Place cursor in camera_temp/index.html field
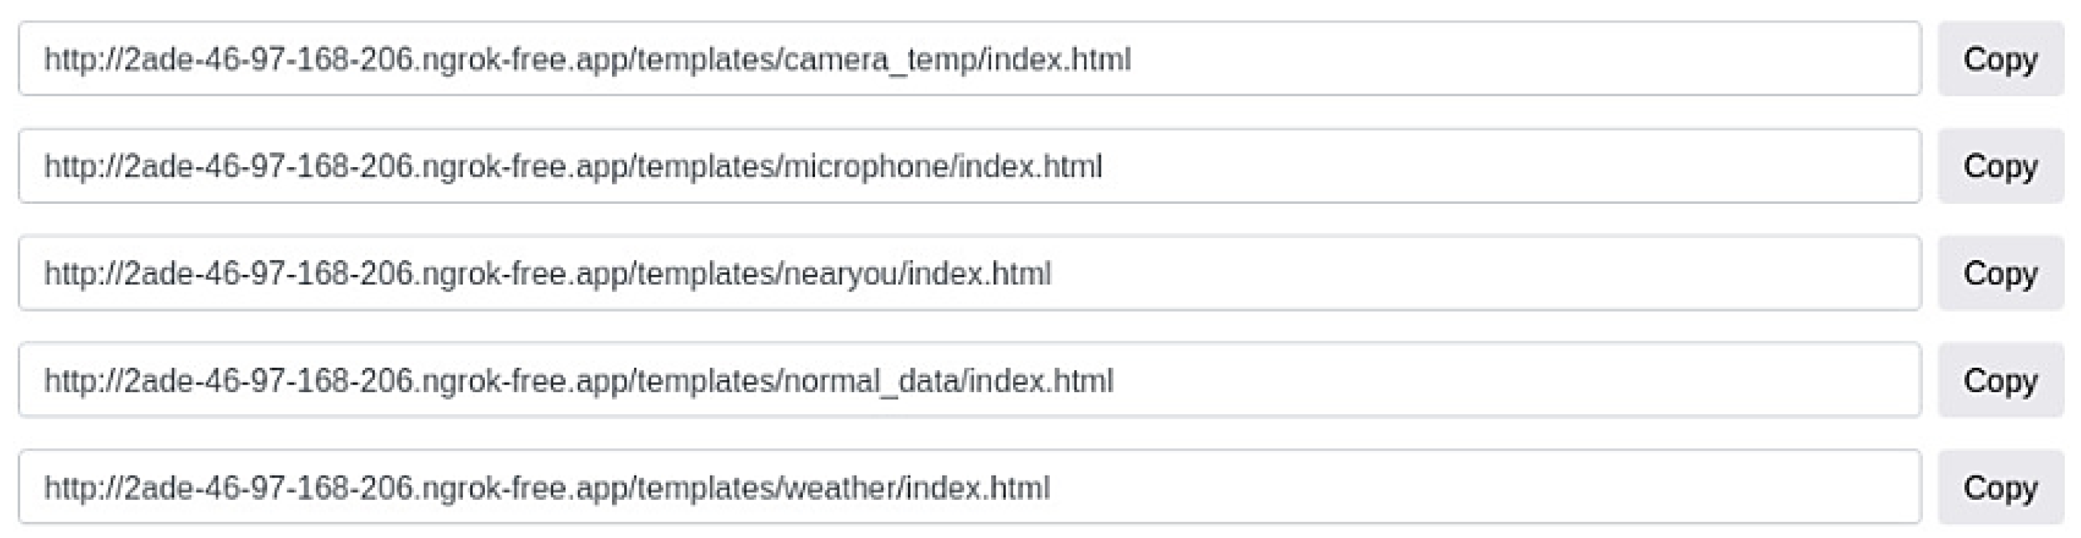2081x538 pixels. [x=969, y=59]
